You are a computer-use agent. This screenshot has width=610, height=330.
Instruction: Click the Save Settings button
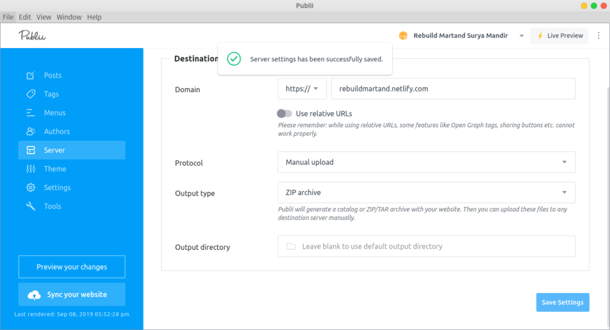point(562,303)
